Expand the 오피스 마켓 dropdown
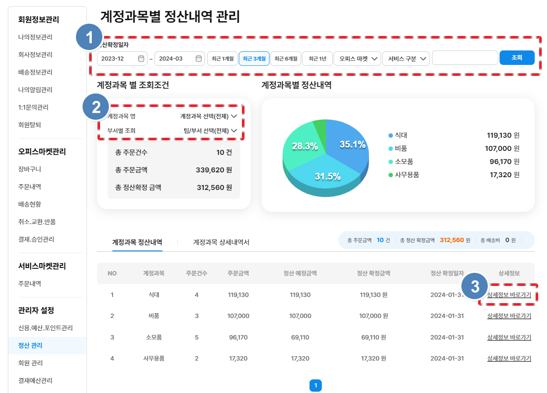Image resolution: width=547 pixels, height=393 pixels. 357,58
